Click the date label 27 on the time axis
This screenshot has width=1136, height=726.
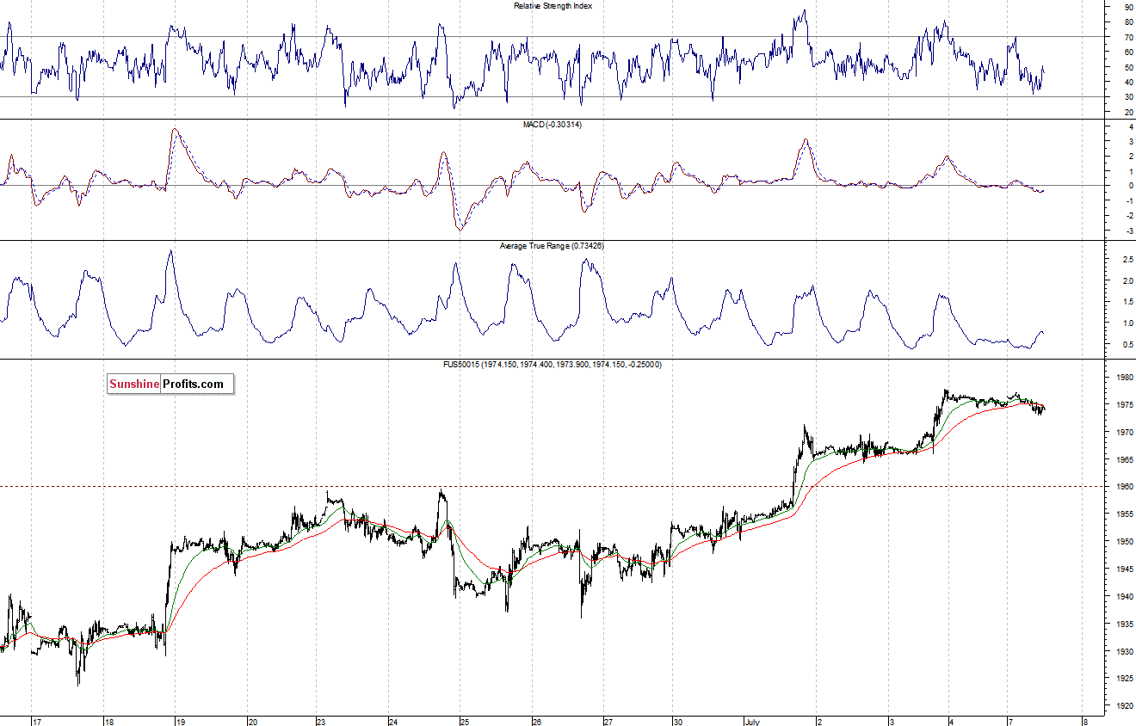(608, 722)
